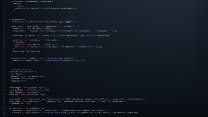Click the "api.getProjects(flags.maxItemsPerPage)" line
208x117 pixels.
click(x=27, y=108)
